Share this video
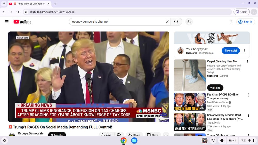The image size is (258, 145). tap(134, 134)
